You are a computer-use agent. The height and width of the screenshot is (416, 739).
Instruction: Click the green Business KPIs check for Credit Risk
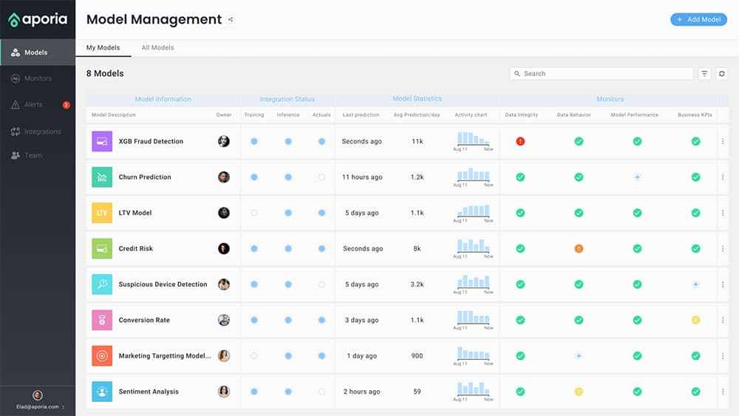point(695,249)
